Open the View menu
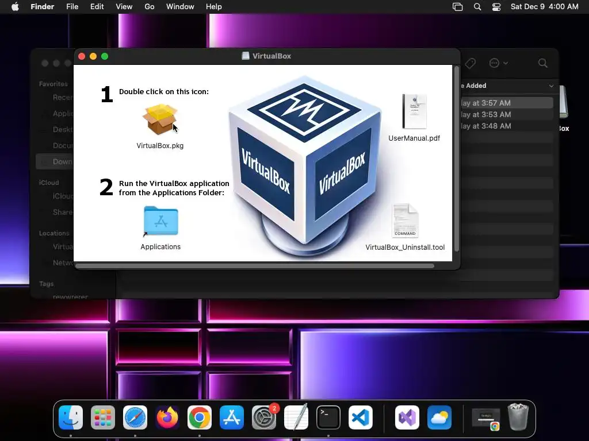589x441 pixels. point(124,7)
